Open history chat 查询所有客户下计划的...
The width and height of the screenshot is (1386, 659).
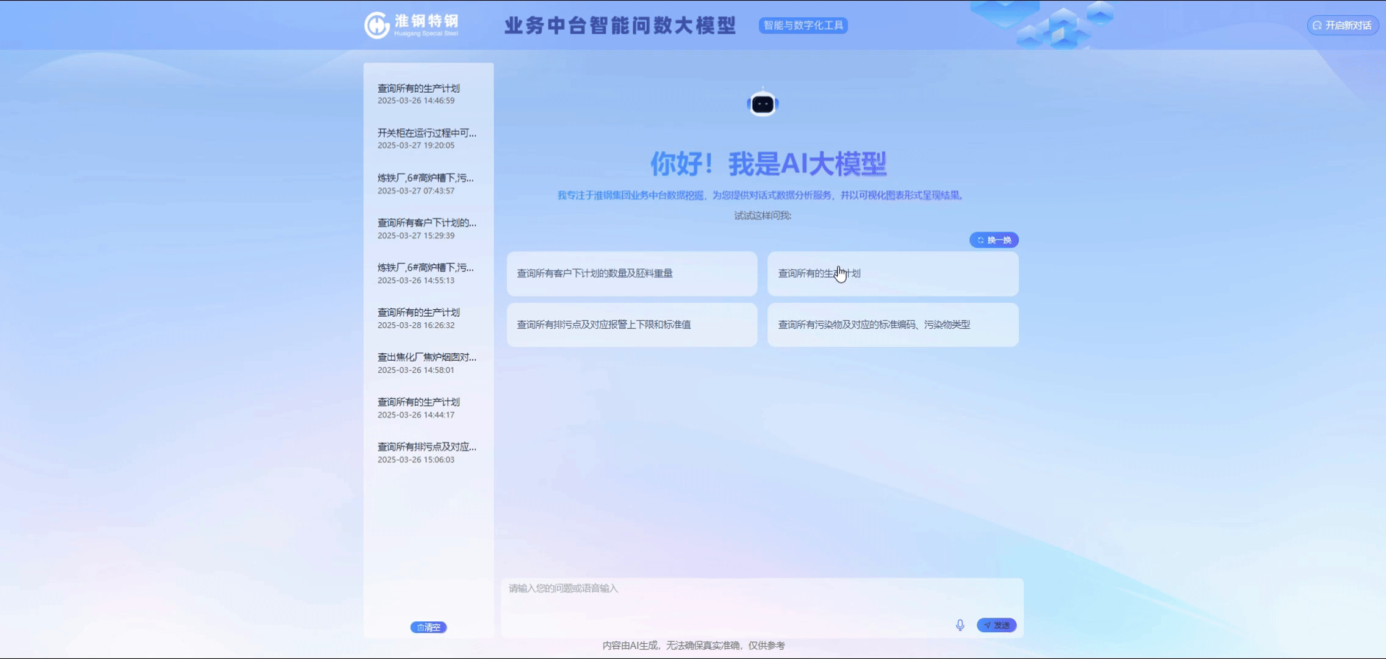pyautogui.click(x=427, y=228)
